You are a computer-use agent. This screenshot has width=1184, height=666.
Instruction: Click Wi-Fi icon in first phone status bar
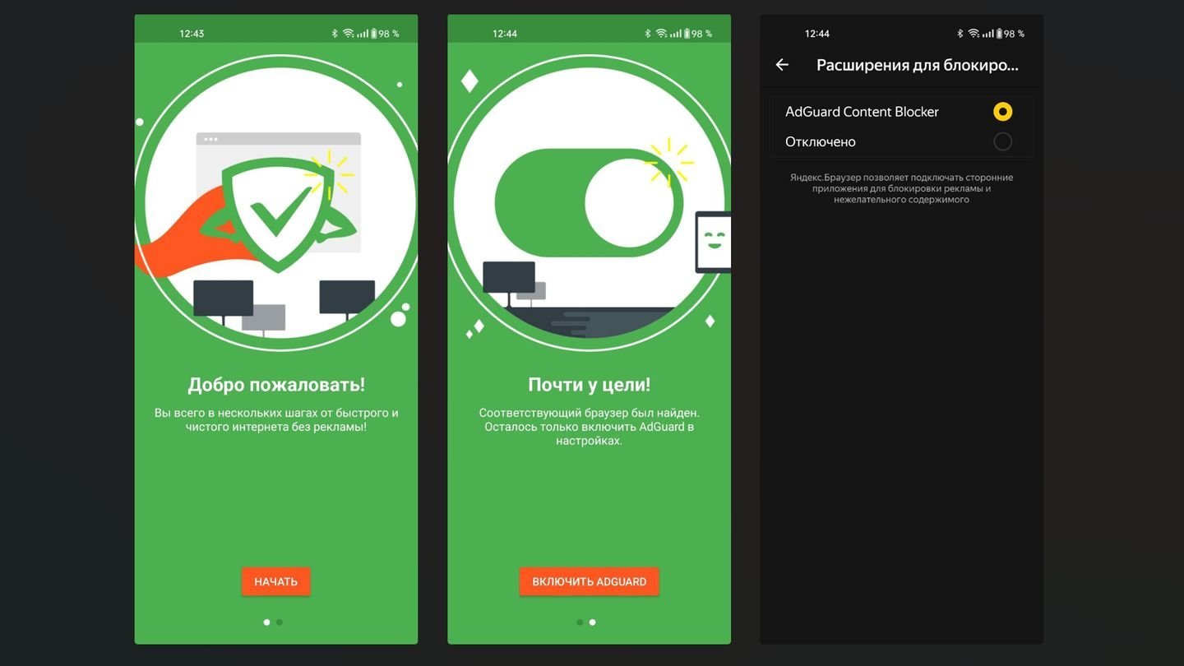click(x=349, y=34)
